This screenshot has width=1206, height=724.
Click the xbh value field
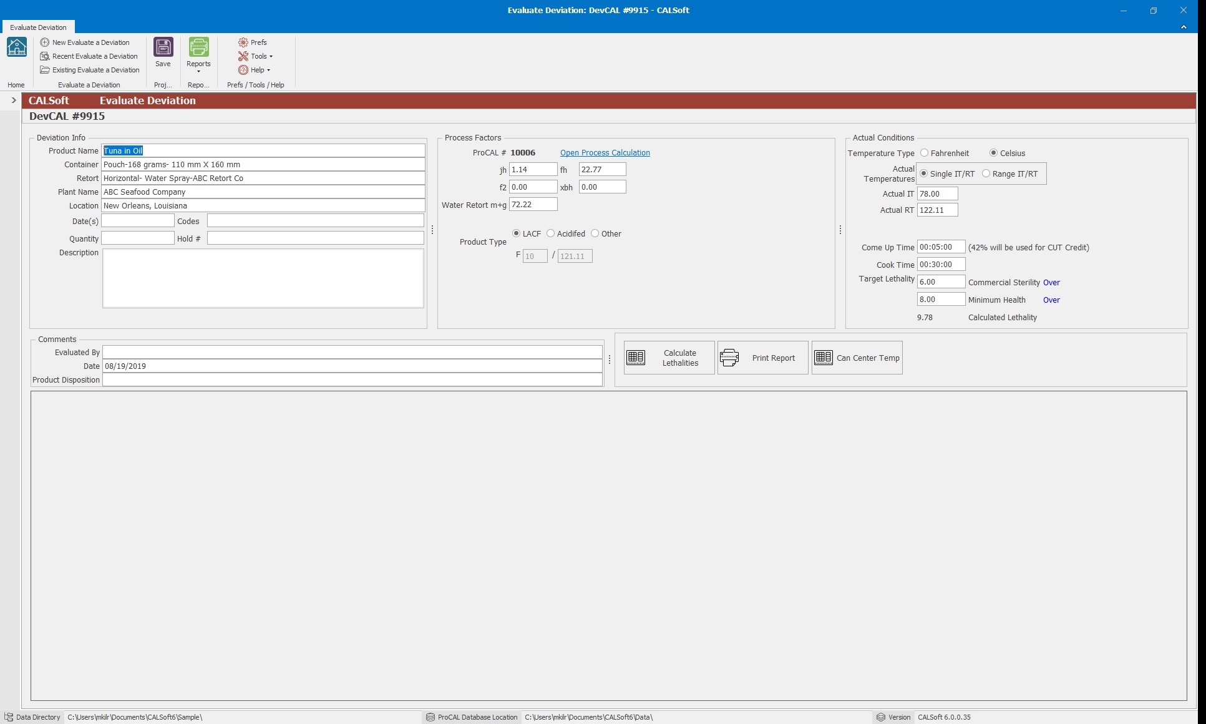pyautogui.click(x=603, y=187)
